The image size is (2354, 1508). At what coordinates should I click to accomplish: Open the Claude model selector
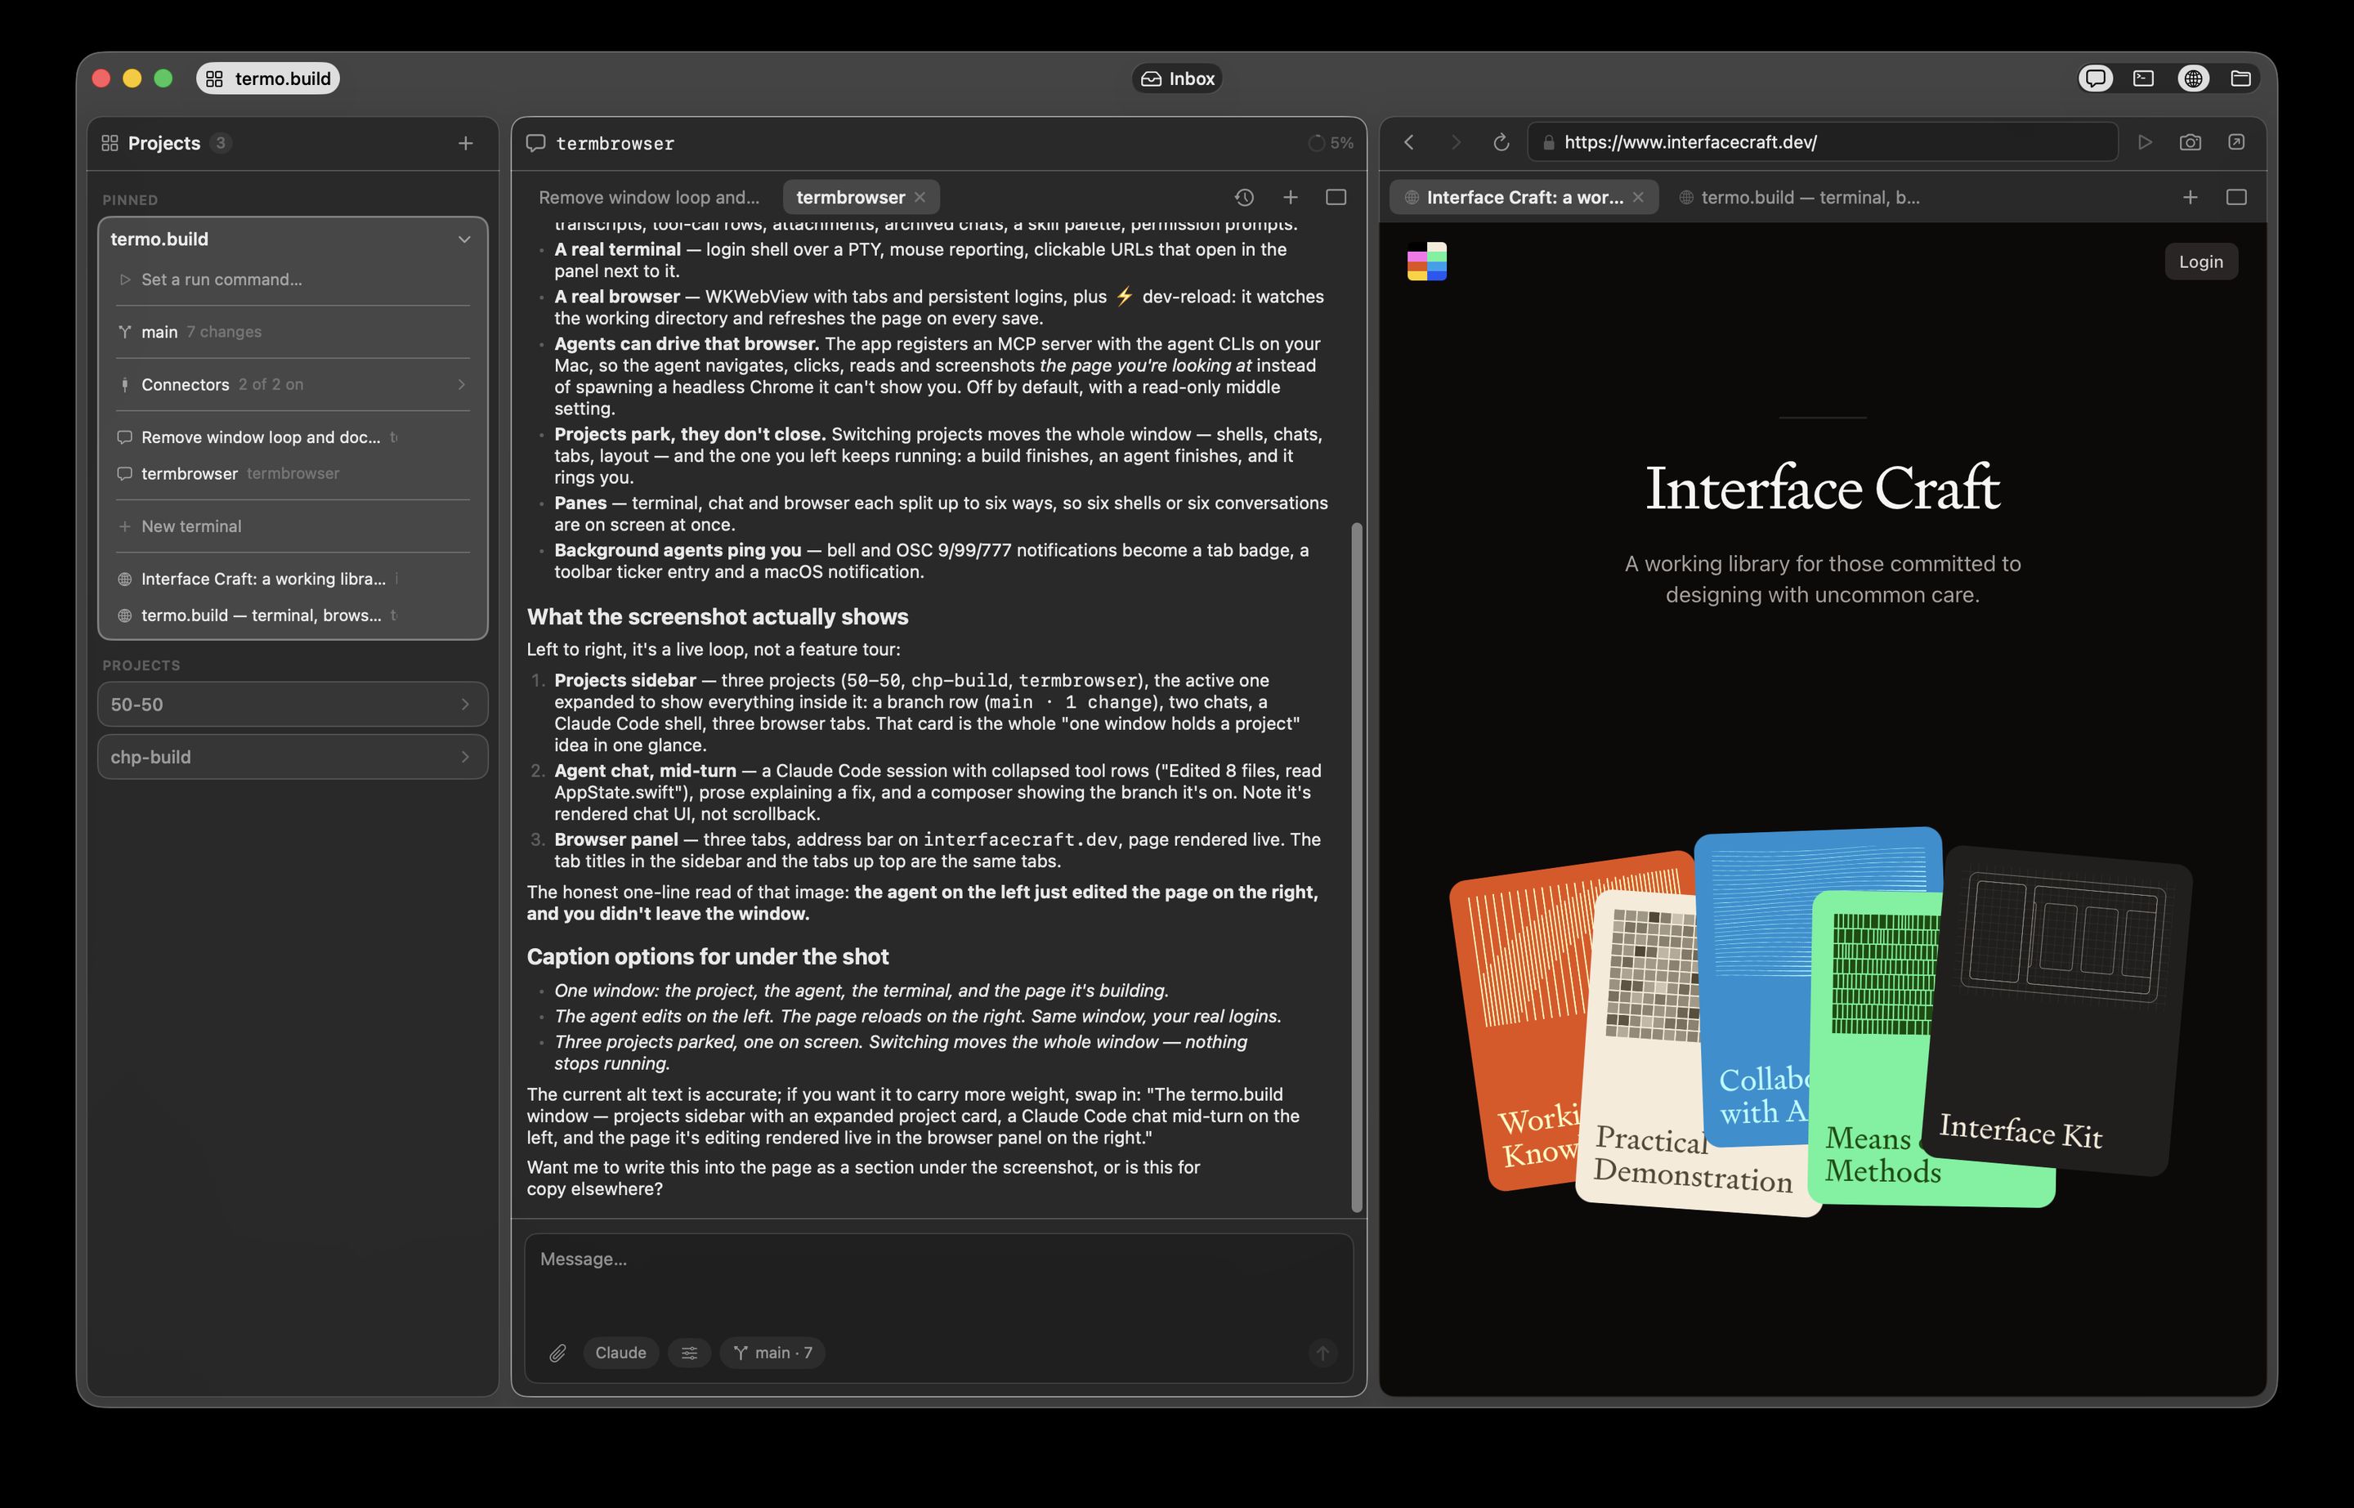point(621,1353)
